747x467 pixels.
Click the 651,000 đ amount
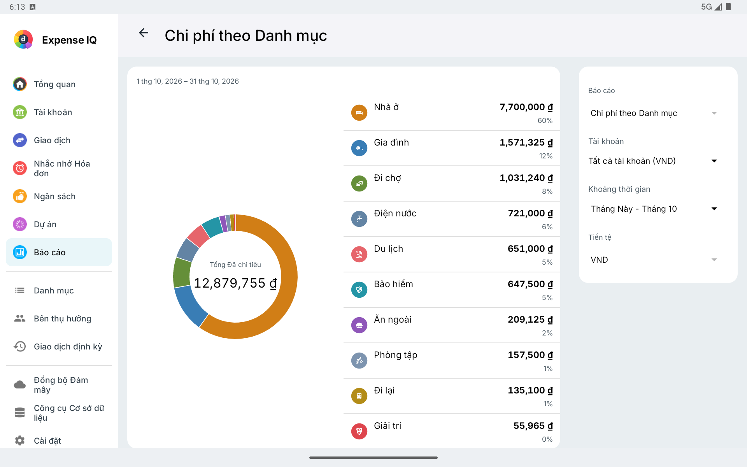click(530, 249)
